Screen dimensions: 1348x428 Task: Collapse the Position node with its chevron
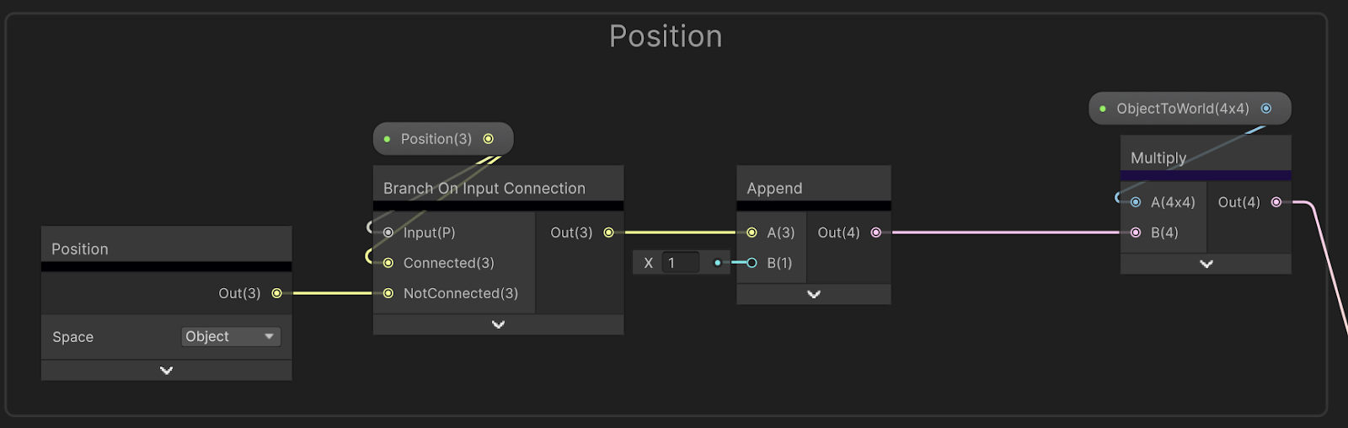pos(167,371)
